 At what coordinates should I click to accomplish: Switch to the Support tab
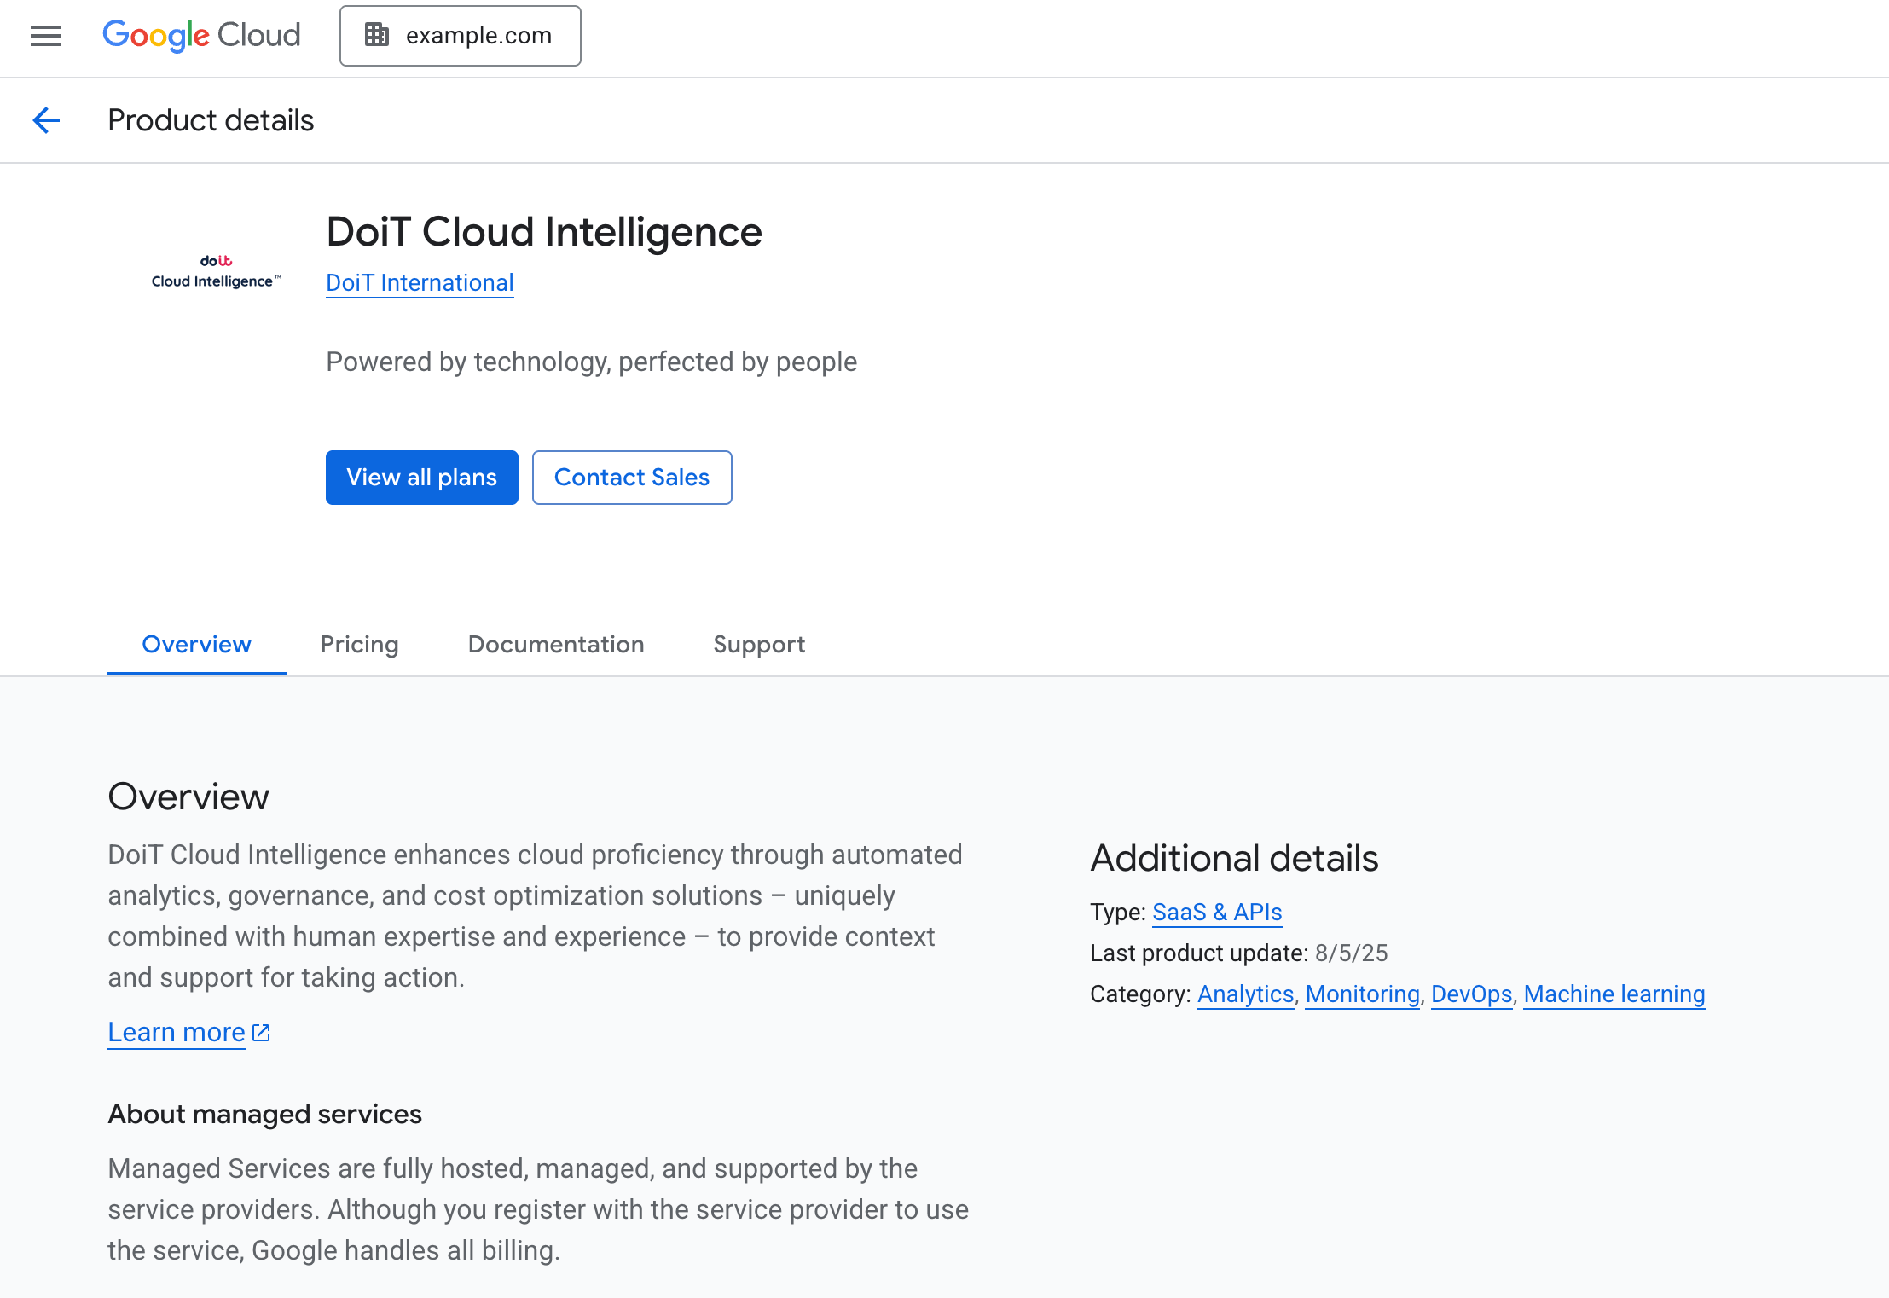(758, 645)
